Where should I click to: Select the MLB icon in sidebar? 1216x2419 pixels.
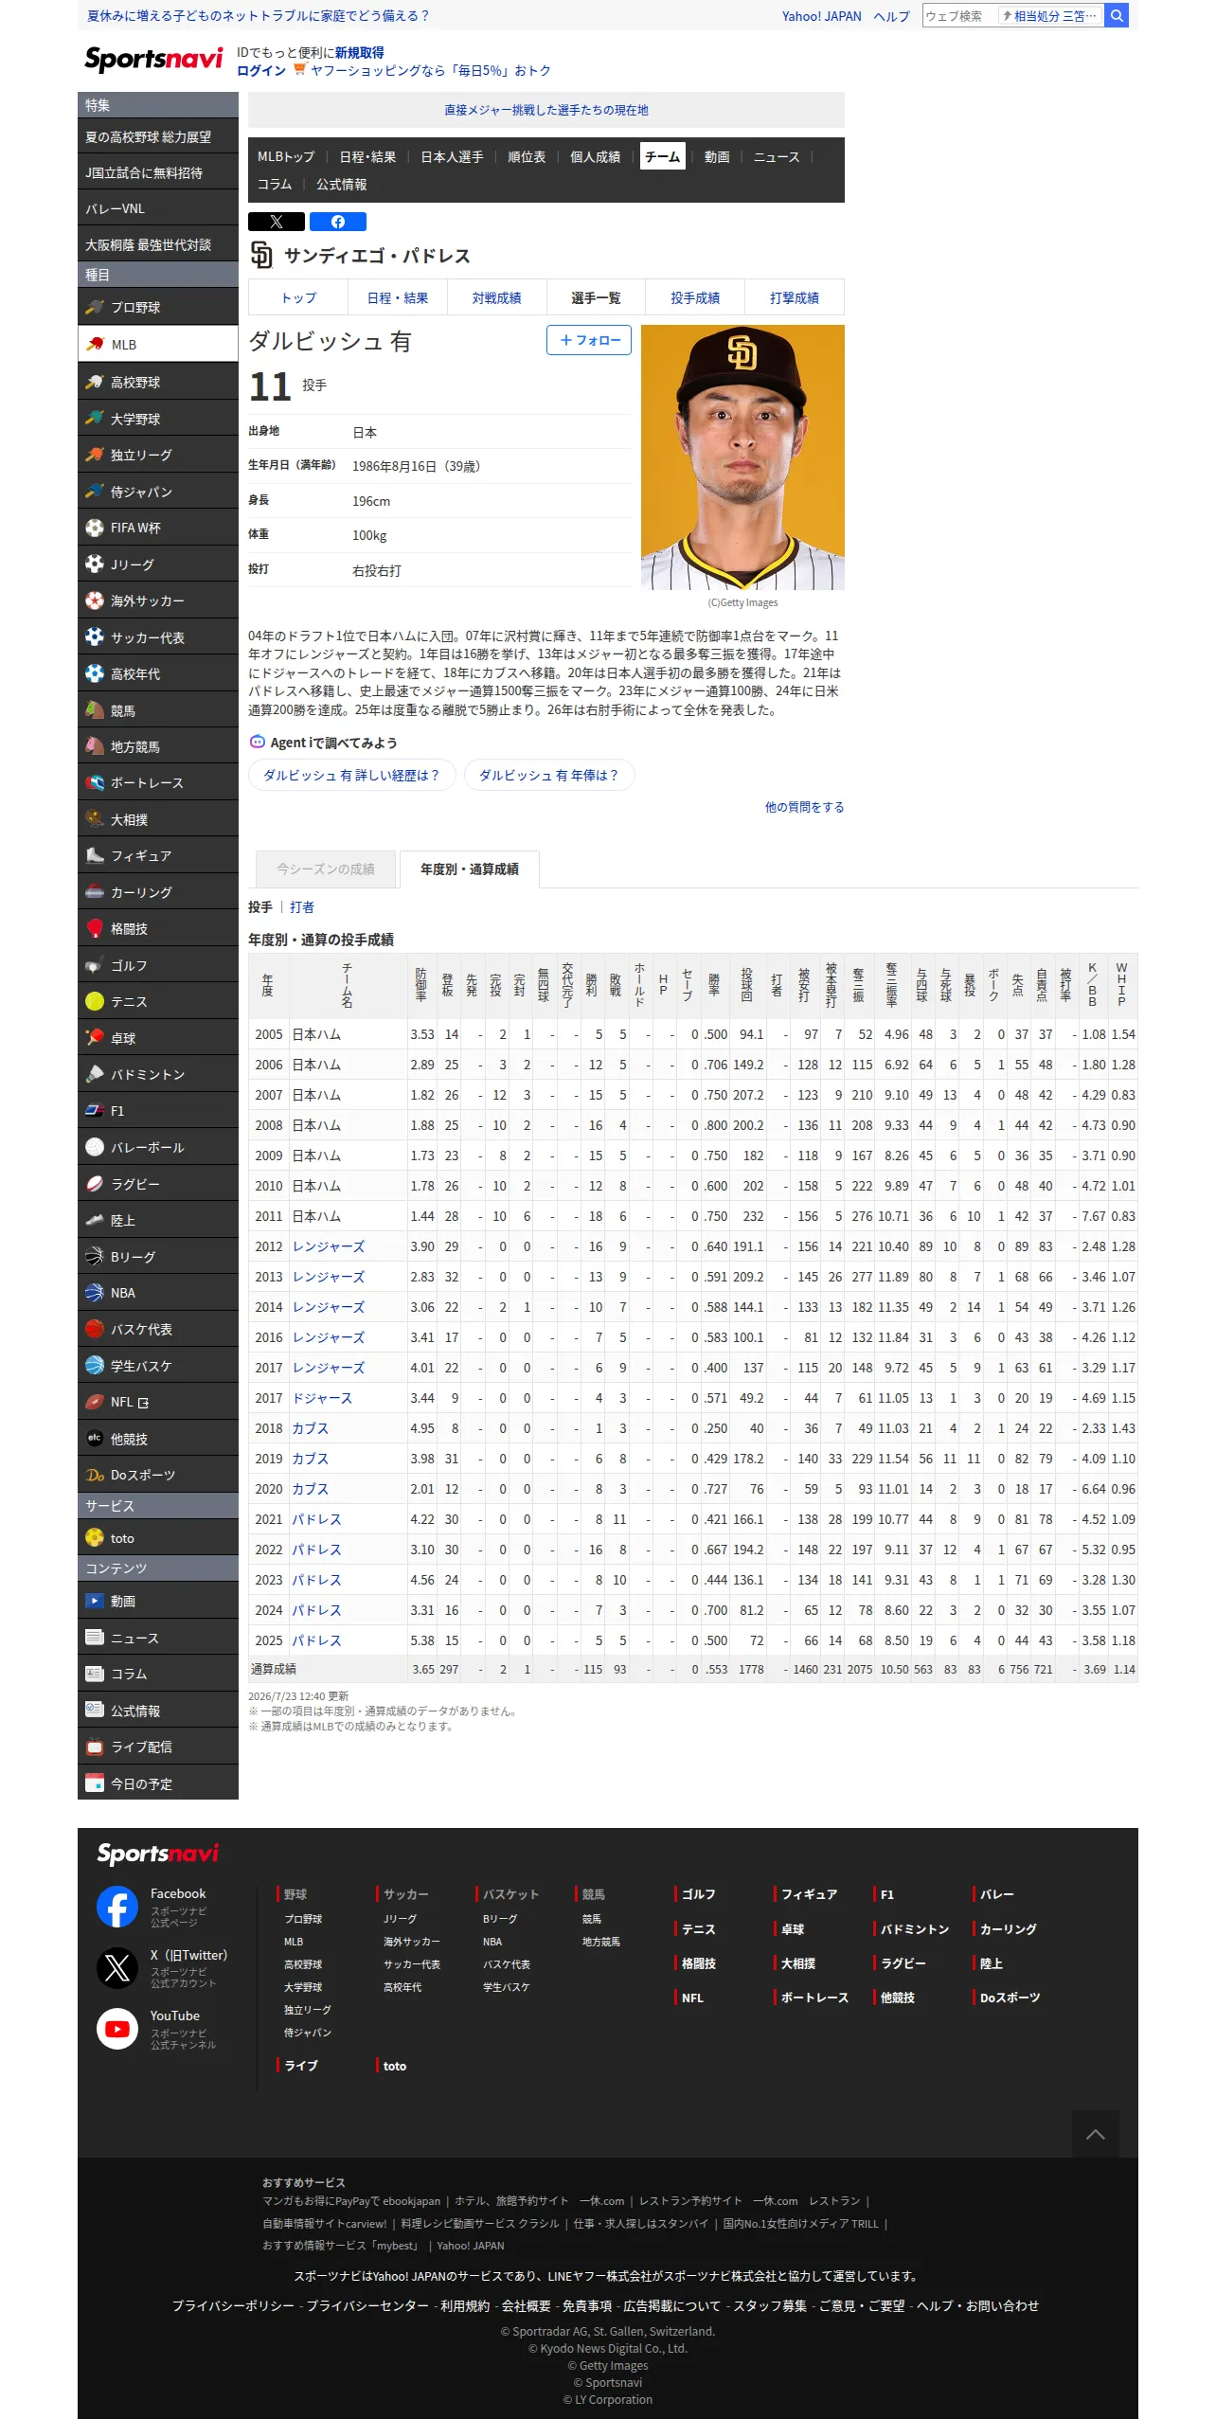[x=95, y=344]
